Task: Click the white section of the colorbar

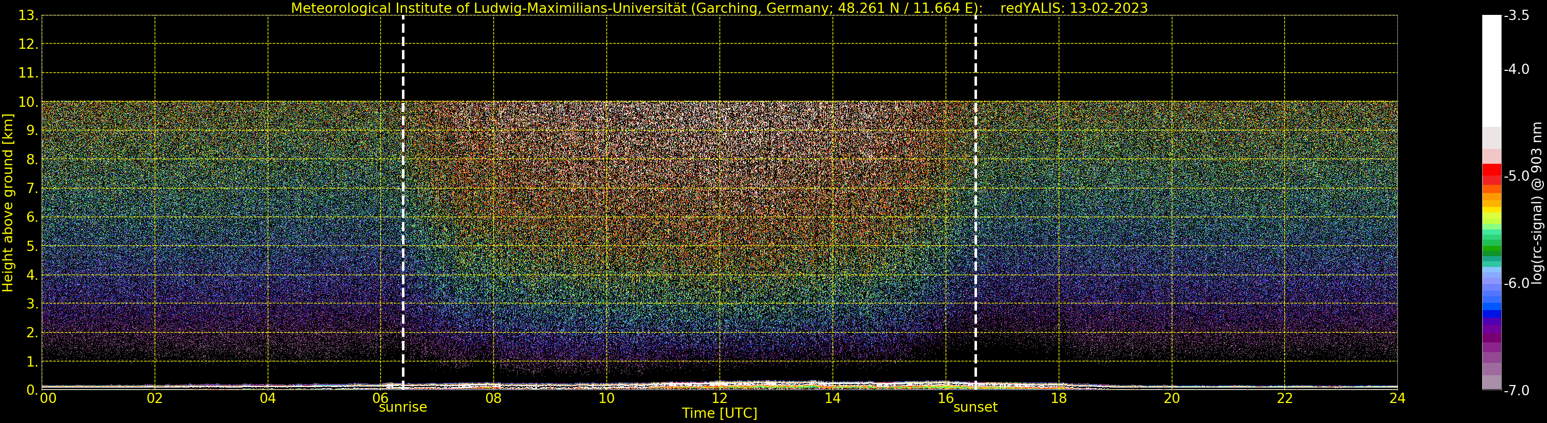Action: point(1491,71)
